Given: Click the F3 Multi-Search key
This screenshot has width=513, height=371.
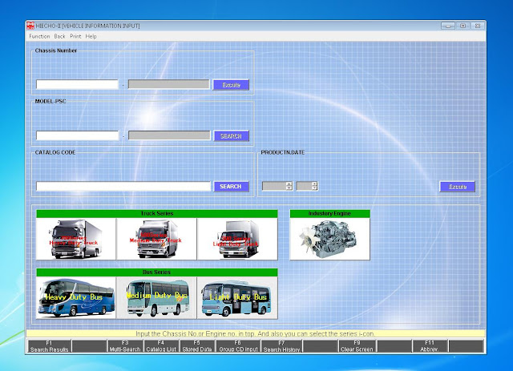Looking at the screenshot, I should (125, 346).
